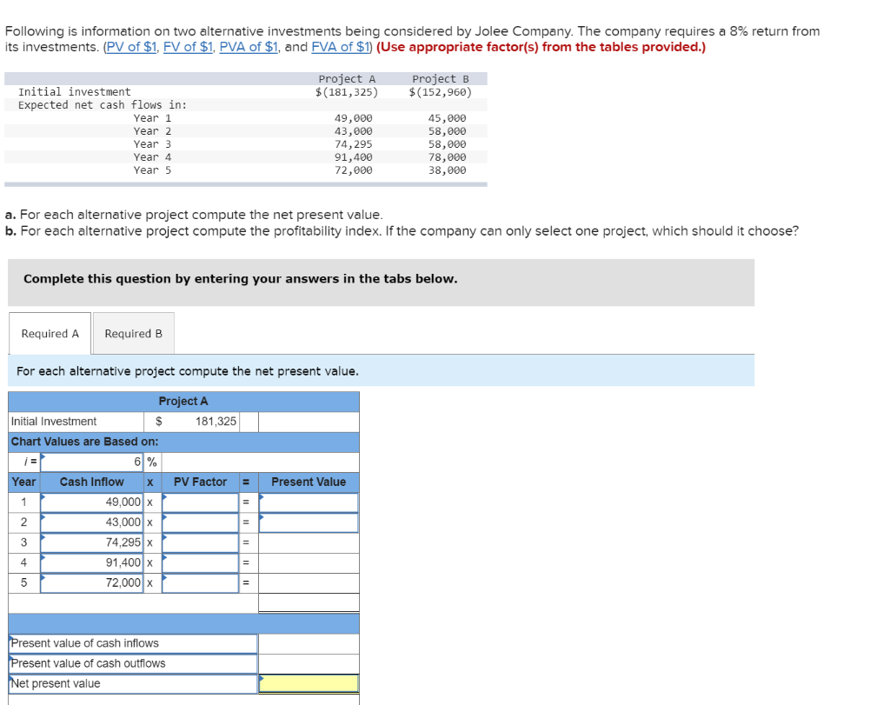Select the Year 3 PV Factor input
Viewport: 890px width, 705px height.
201,542
